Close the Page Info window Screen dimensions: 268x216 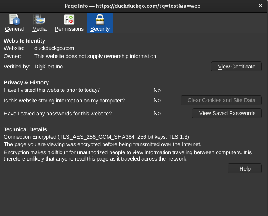click(261, 6)
